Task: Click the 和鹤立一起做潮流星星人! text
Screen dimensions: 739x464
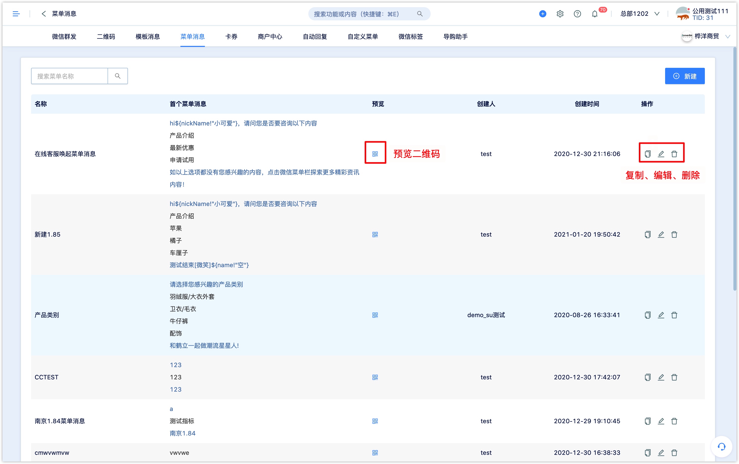Action: (x=204, y=345)
